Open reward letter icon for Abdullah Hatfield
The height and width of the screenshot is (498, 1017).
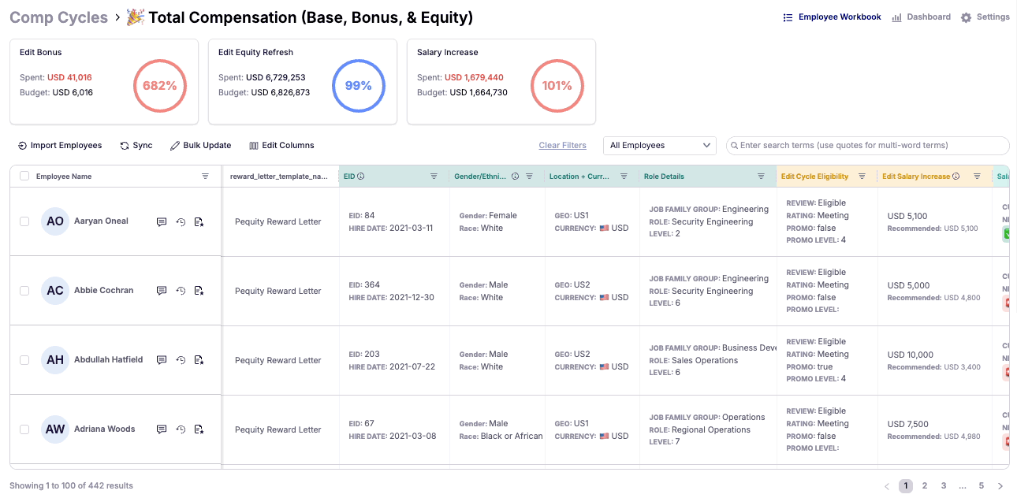[199, 360]
